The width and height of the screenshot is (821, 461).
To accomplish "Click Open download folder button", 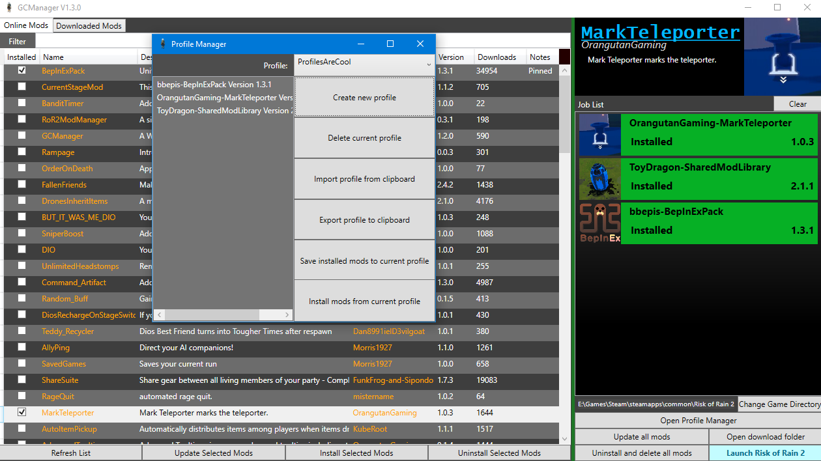I will (765, 436).
